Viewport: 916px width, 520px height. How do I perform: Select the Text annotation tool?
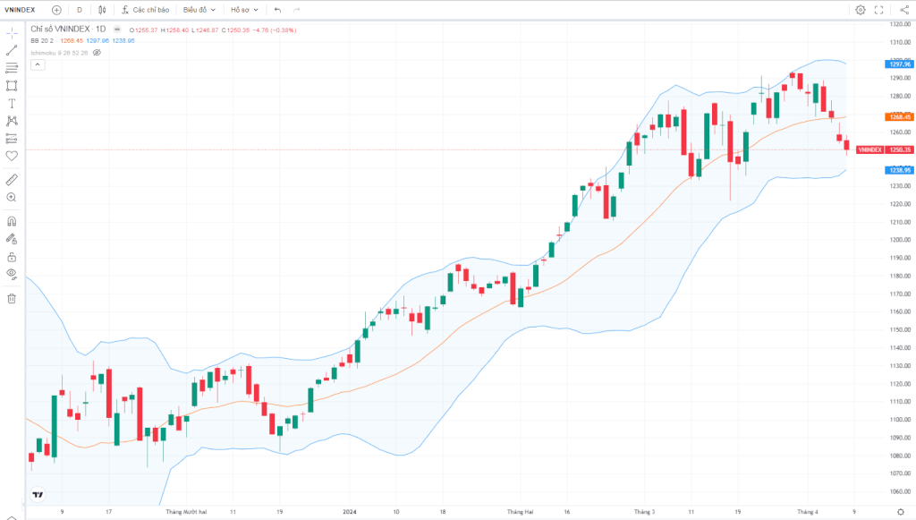tap(12, 104)
